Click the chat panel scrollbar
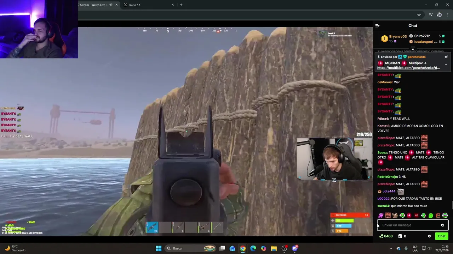Screen dimensions: 453x254 452,205
